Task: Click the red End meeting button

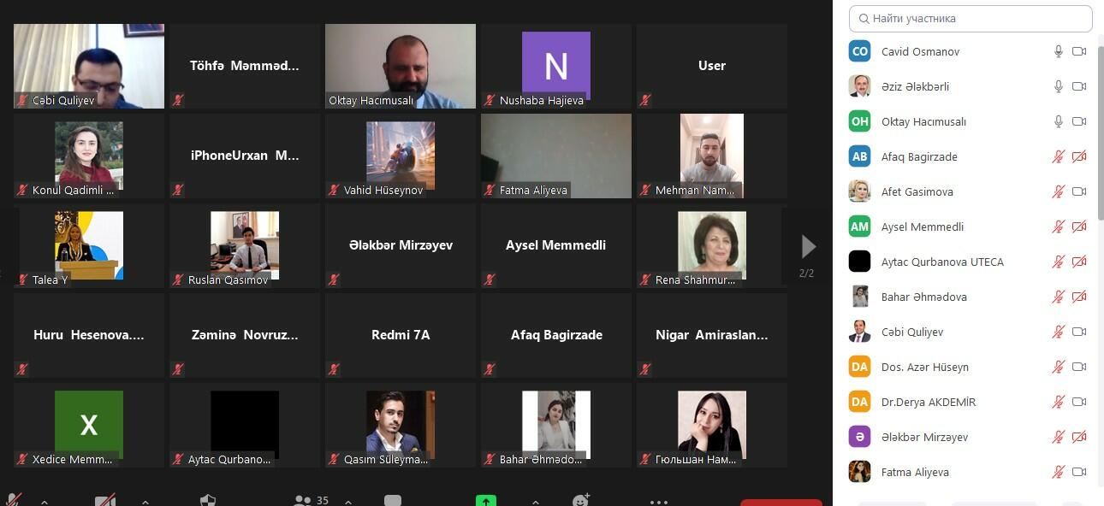Action: [781, 503]
